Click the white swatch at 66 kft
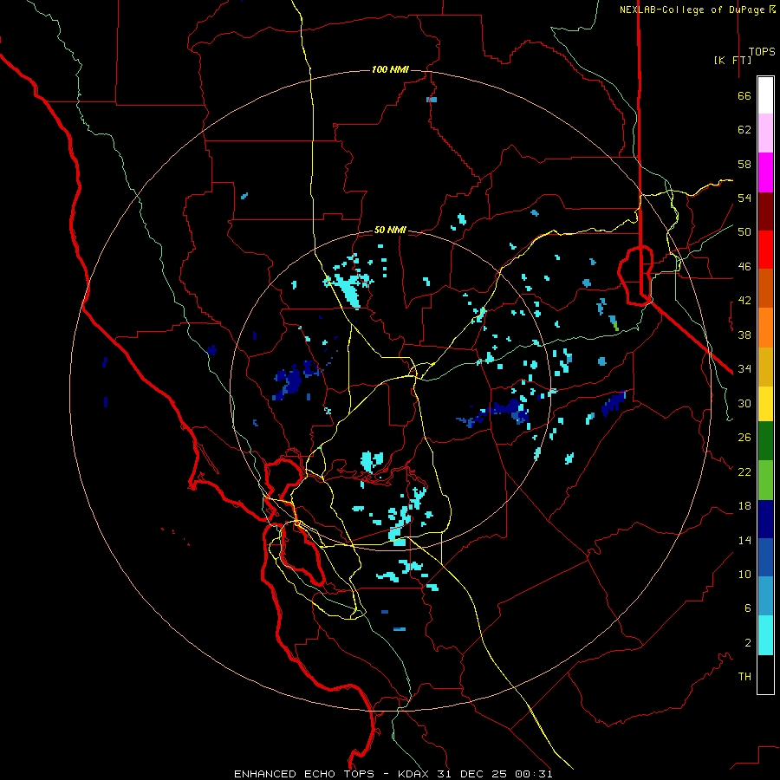The height and width of the screenshot is (780, 780). click(765, 95)
